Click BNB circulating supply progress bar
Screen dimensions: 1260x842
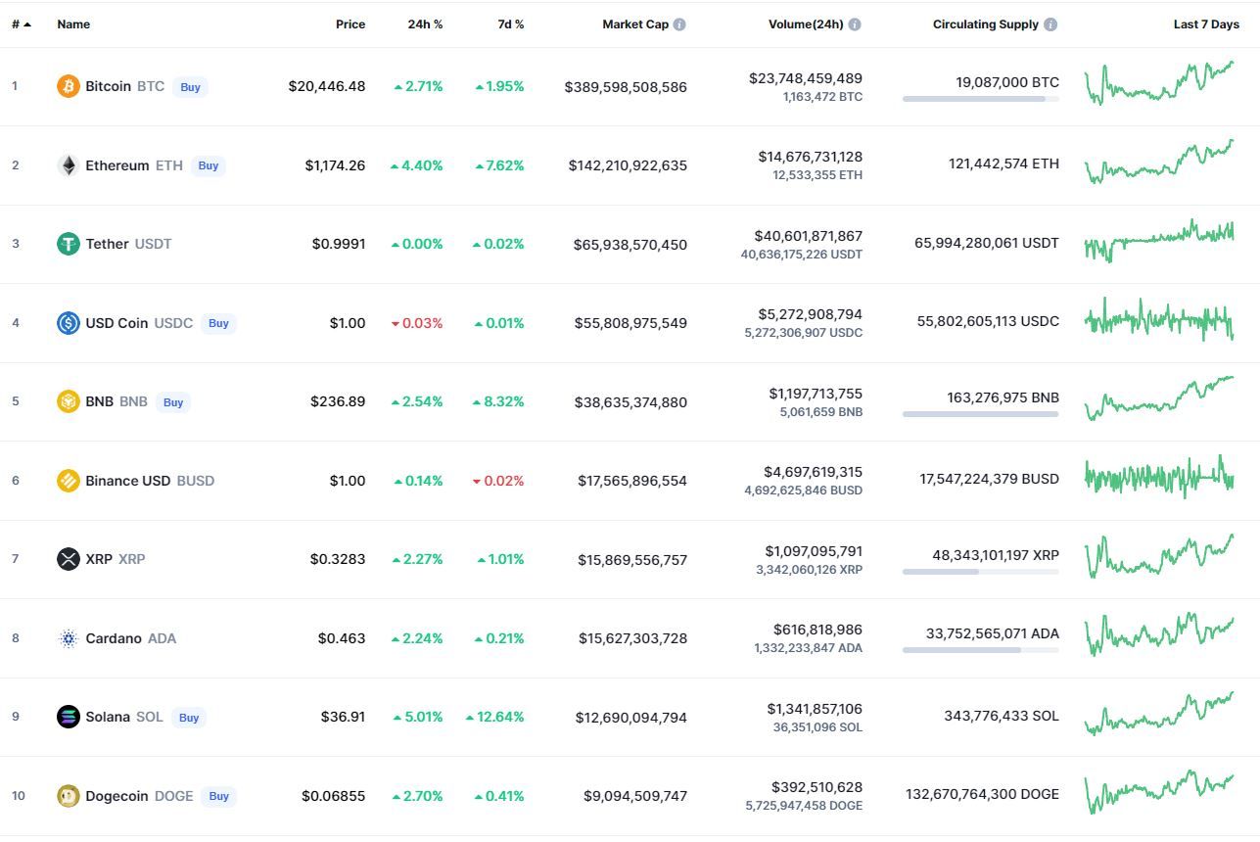point(981,414)
